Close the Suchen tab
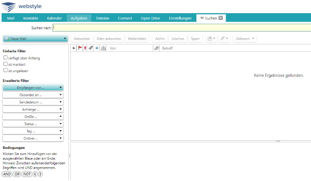This screenshot has height=181, width=311. pyautogui.click(x=221, y=18)
